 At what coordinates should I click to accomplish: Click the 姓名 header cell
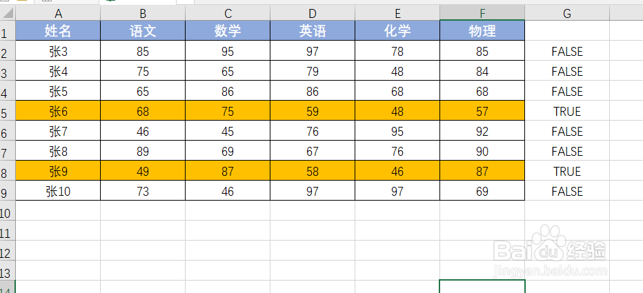pos(58,31)
